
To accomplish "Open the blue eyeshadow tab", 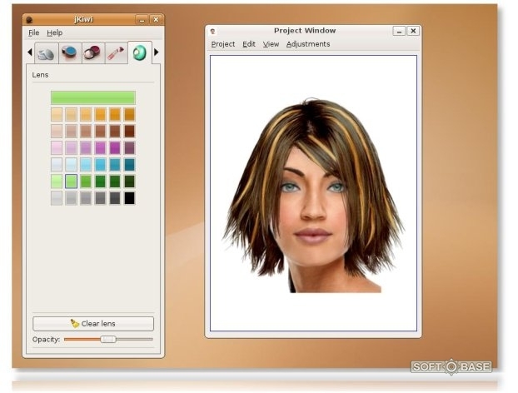I will 69,52.
